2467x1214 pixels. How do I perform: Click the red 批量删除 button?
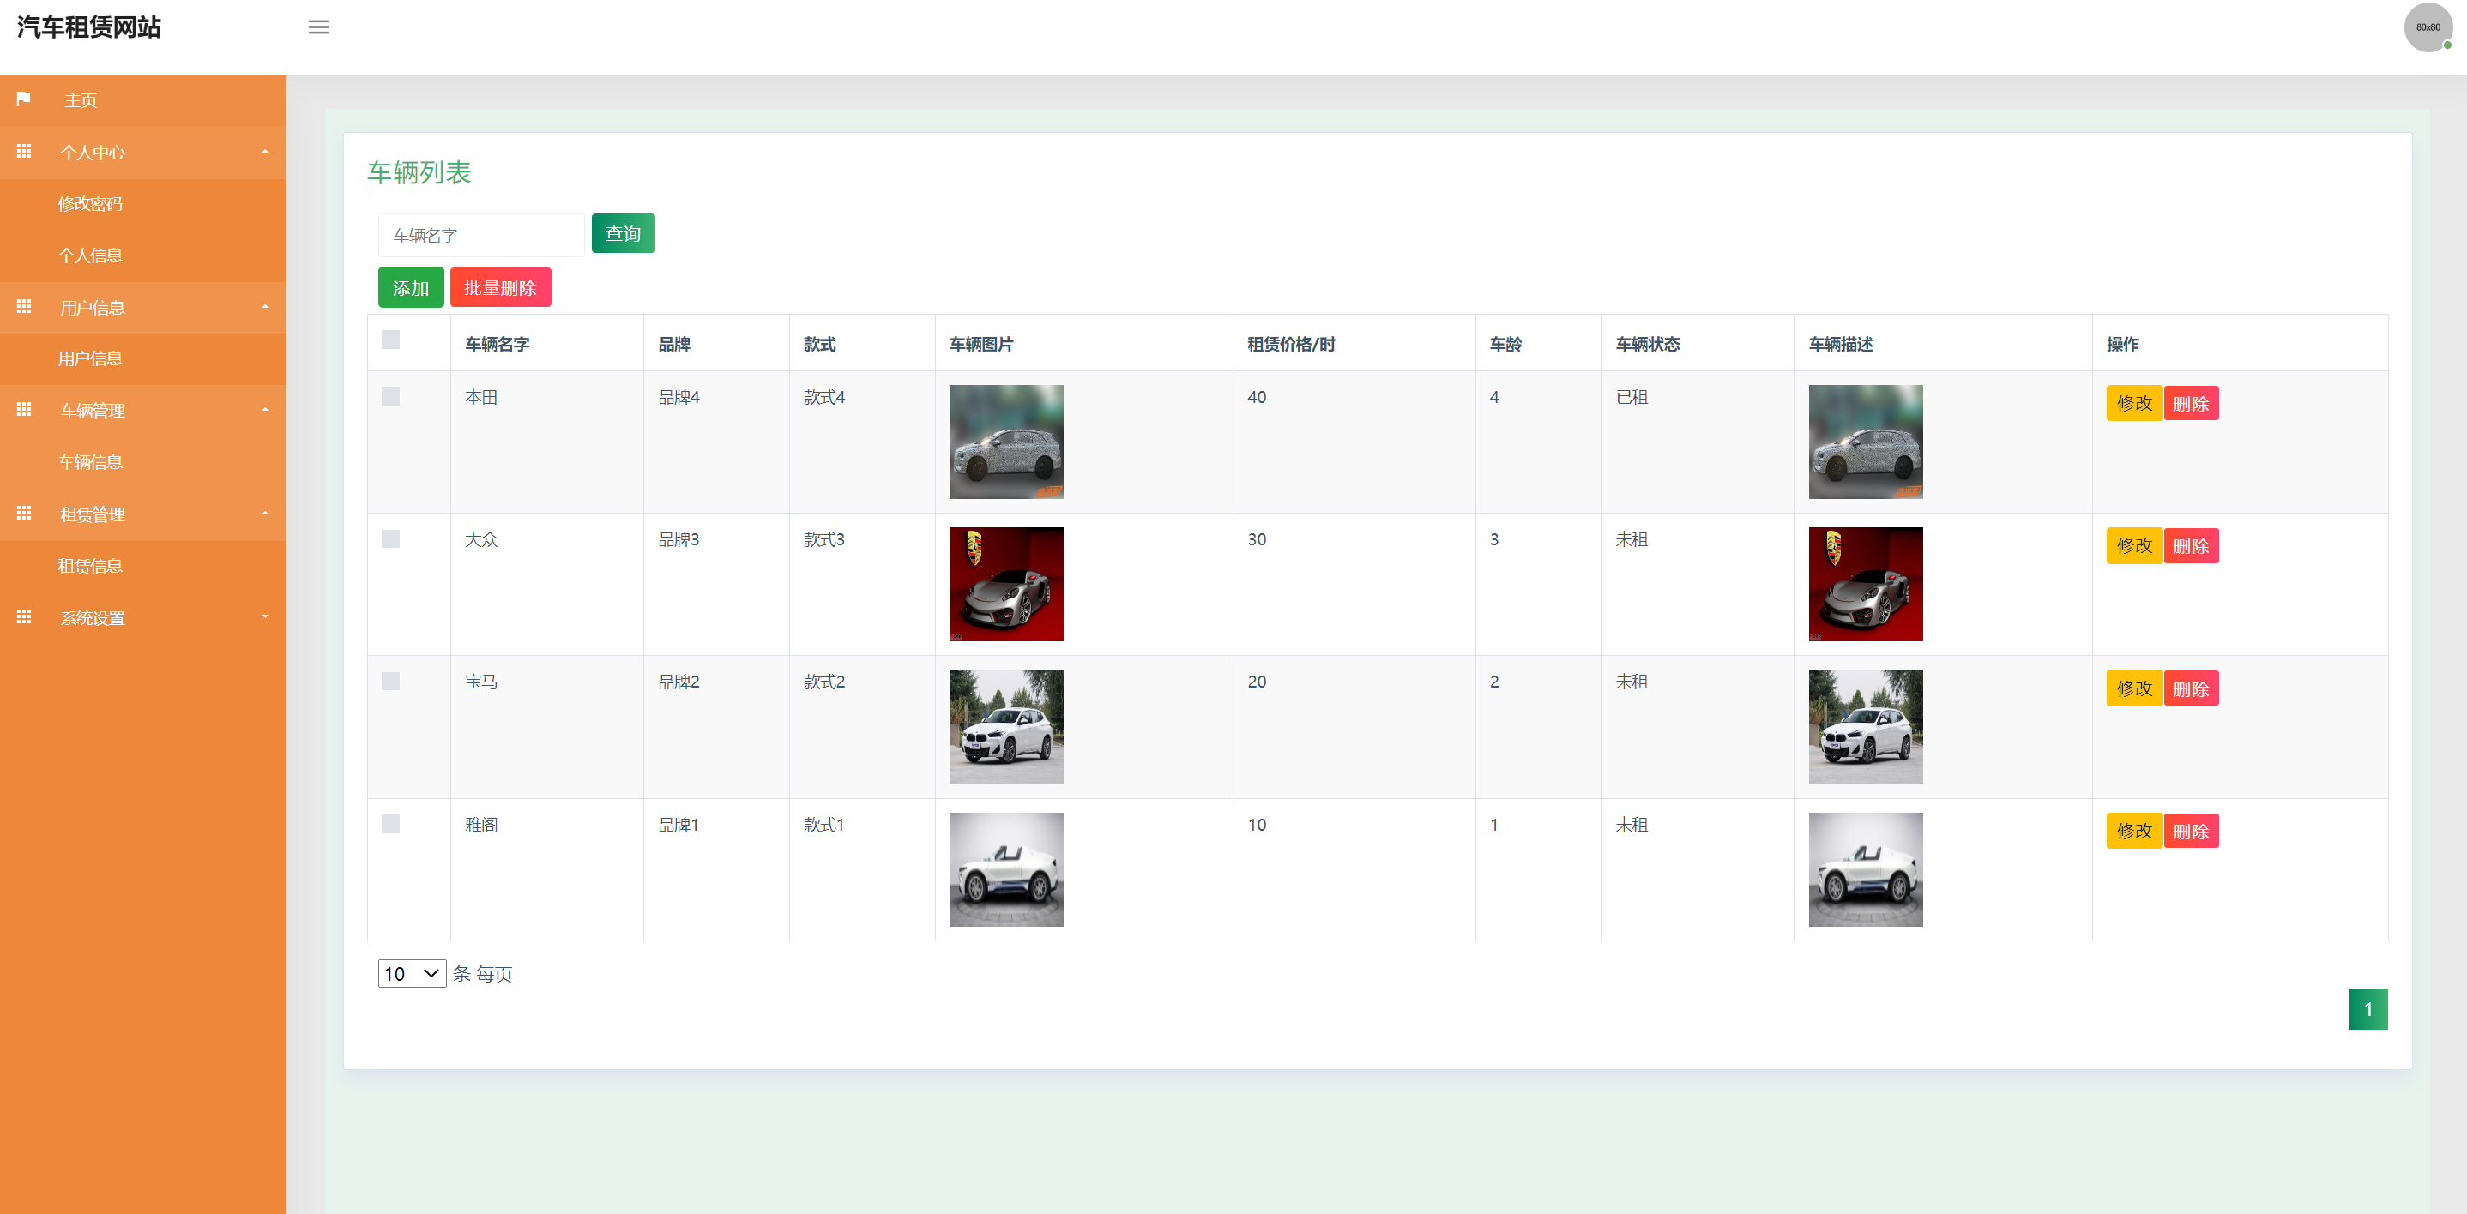coord(501,287)
